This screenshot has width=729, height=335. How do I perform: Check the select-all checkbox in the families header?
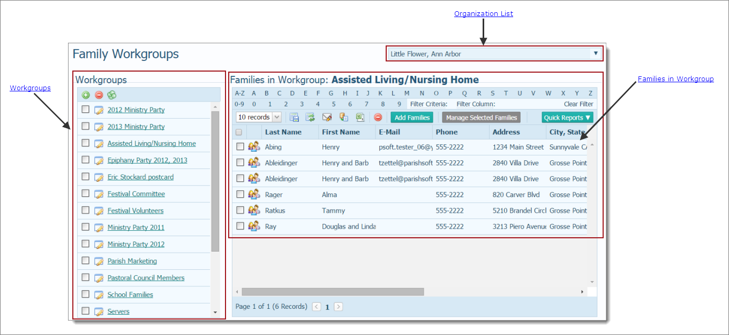239,132
